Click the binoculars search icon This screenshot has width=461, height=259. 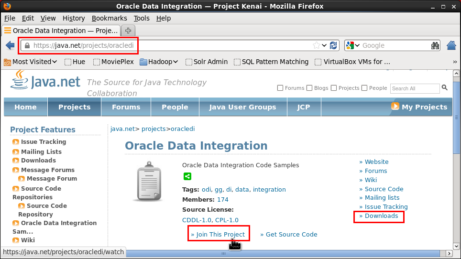(x=435, y=45)
